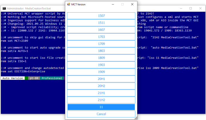The width and height of the screenshot is (206, 120).
Task: Cancel the MCT Version dialog
Action: click(101, 114)
